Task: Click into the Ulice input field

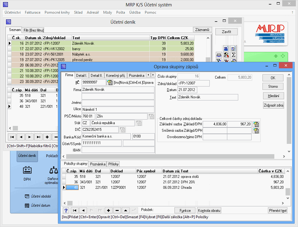Action: pyautogui.click(x=118, y=110)
